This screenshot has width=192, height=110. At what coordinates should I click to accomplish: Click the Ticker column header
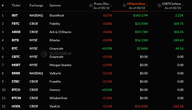16,5
